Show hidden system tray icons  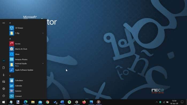[x=157, y=102]
